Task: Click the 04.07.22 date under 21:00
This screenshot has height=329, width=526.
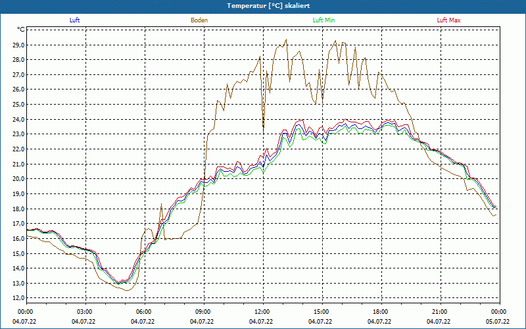Action: point(439,322)
